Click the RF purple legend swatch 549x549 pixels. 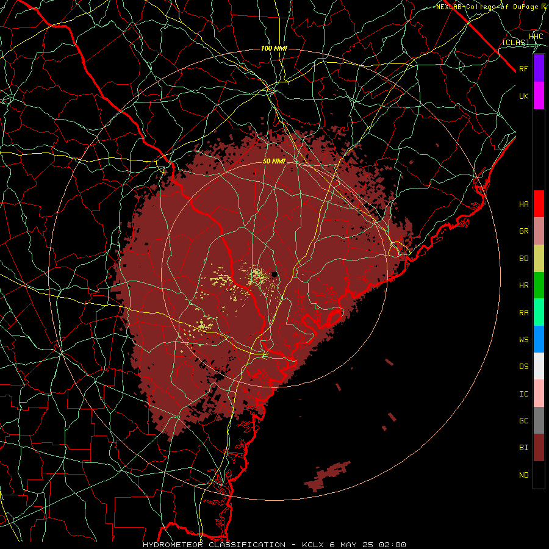[539, 68]
